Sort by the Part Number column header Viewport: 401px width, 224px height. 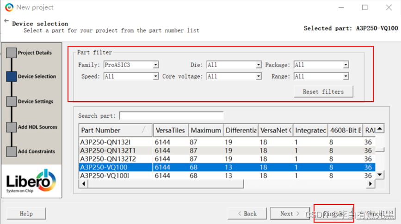pos(116,130)
